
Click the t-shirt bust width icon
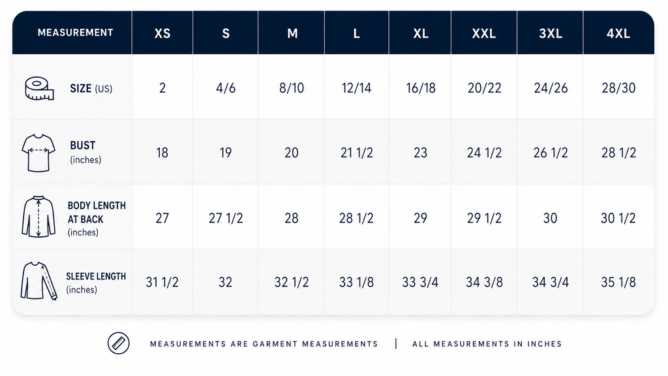click(38, 153)
